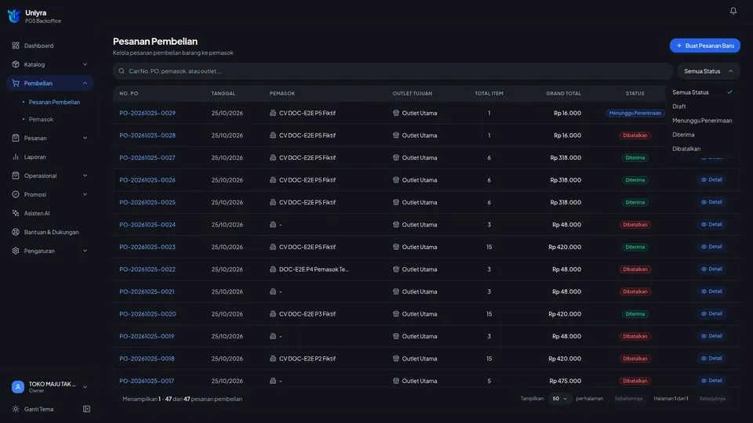Open PO-20261025-0017 link
Image resolution: width=753 pixels, height=423 pixels.
147,381
